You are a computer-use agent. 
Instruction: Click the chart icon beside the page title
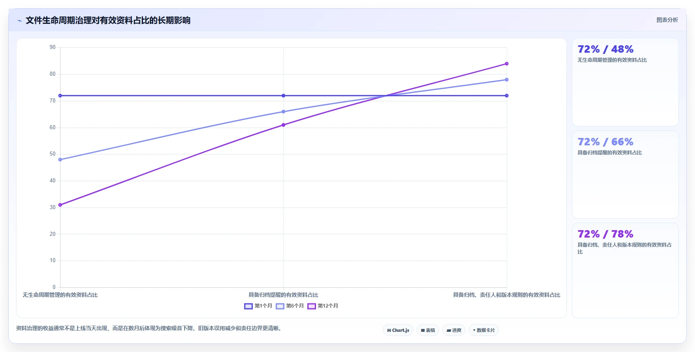19,21
